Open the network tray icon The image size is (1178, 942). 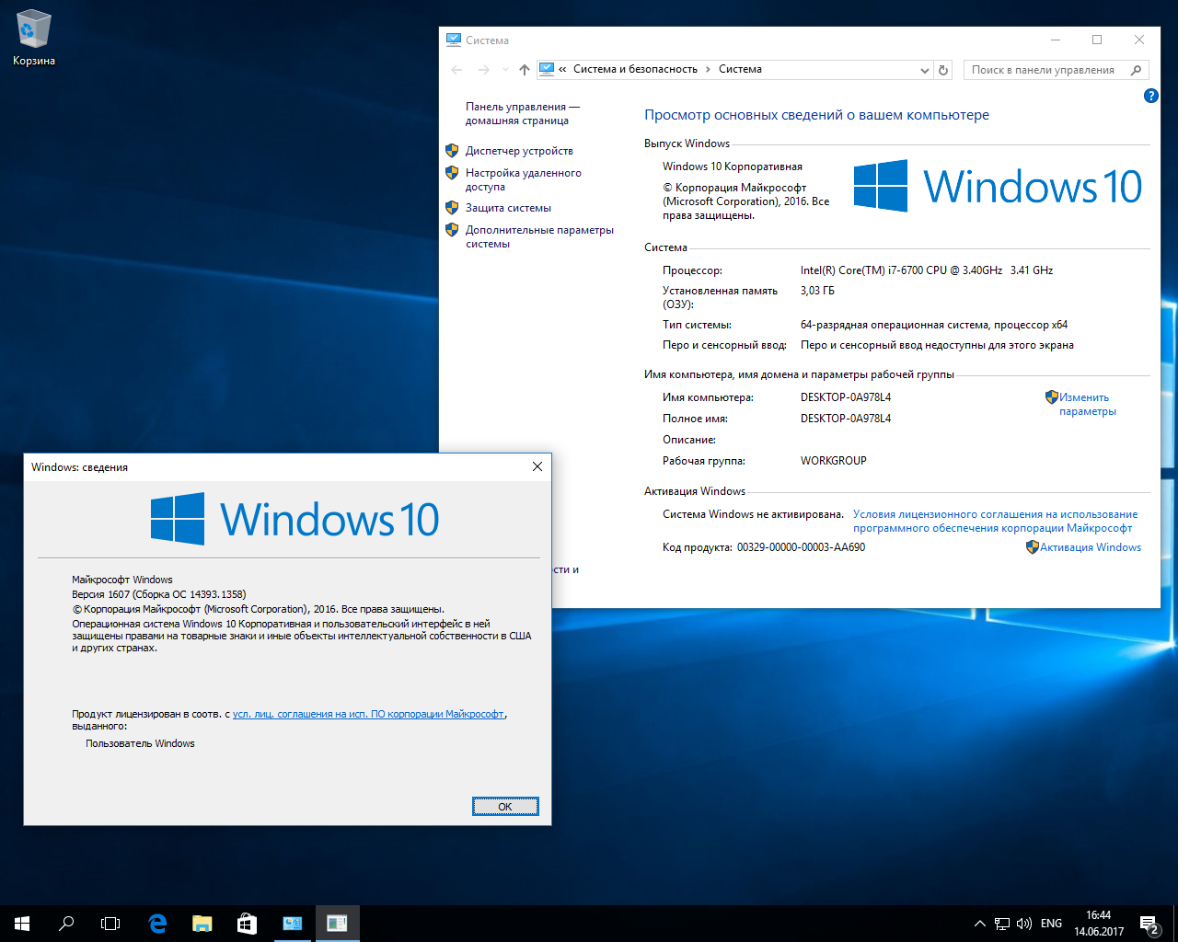point(1002,924)
